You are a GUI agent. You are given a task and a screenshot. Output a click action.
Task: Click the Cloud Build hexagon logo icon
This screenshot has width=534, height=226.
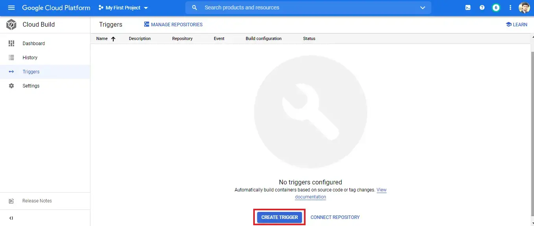[x=11, y=24]
